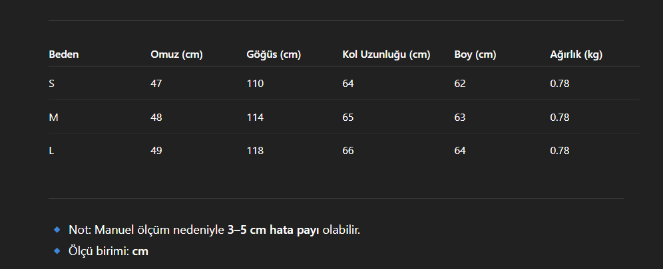
Task: Click shoulder value 47 for size S
Action: [x=156, y=84]
